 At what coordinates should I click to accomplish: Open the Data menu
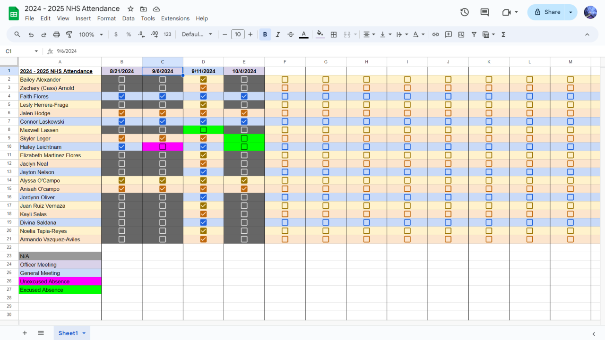128,18
